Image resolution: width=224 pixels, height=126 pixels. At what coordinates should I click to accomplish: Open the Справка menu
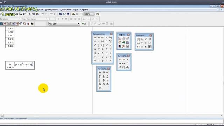click(x=84, y=10)
